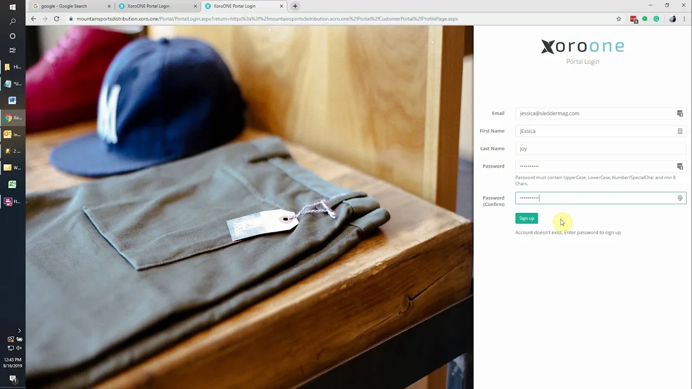Click password manager icon in Password field
692x389 pixels.
tap(680, 166)
